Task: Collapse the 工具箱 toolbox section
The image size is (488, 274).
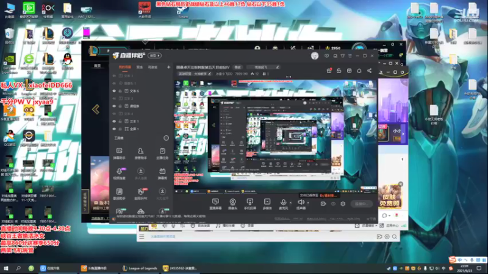Action: [x=166, y=138]
